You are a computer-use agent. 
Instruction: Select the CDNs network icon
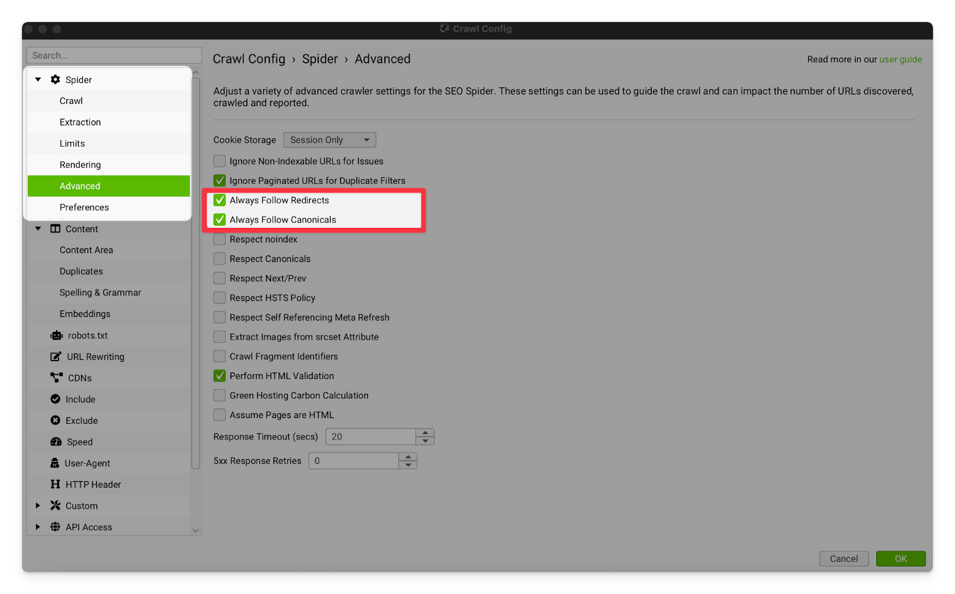point(57,378)
